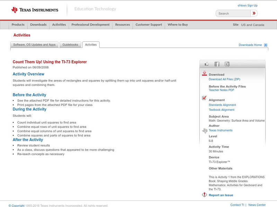Click Report an Issue link
Screen dimensions: 277x207
pyautogui.click(x=221, y=195)
